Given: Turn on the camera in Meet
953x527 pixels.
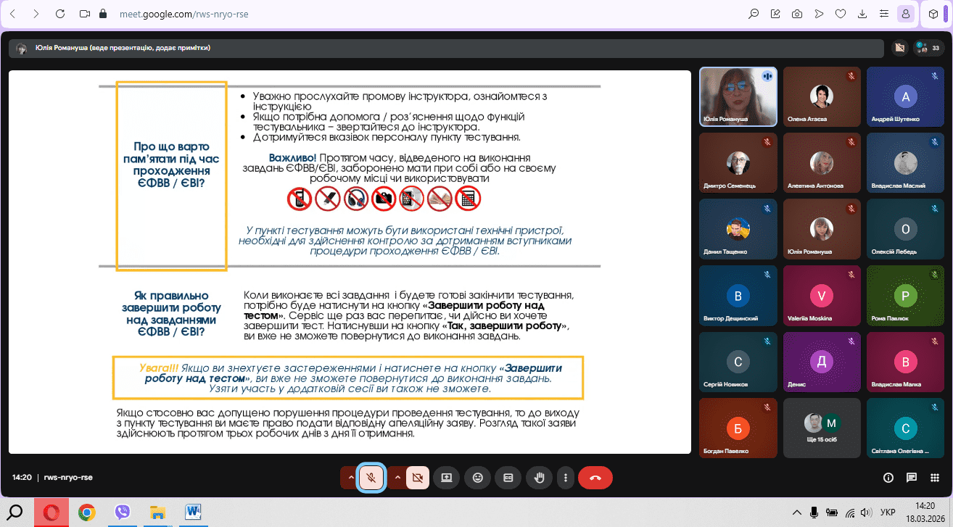Looking at the screenshot, I should point(417,478).
